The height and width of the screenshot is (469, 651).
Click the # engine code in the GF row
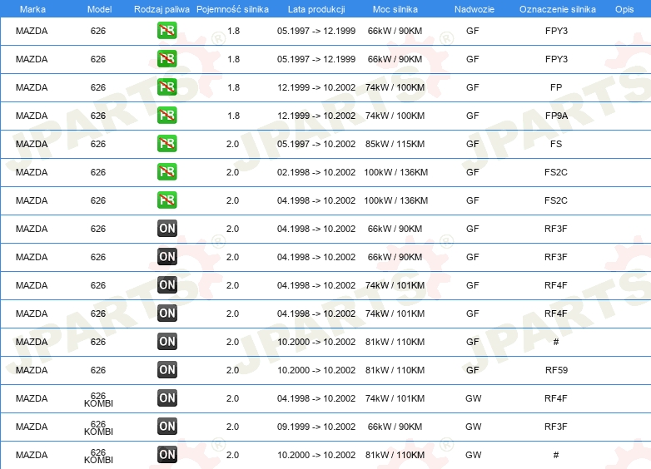coord(556,342)
